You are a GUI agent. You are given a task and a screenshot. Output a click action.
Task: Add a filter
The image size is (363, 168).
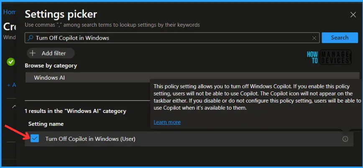51,53
